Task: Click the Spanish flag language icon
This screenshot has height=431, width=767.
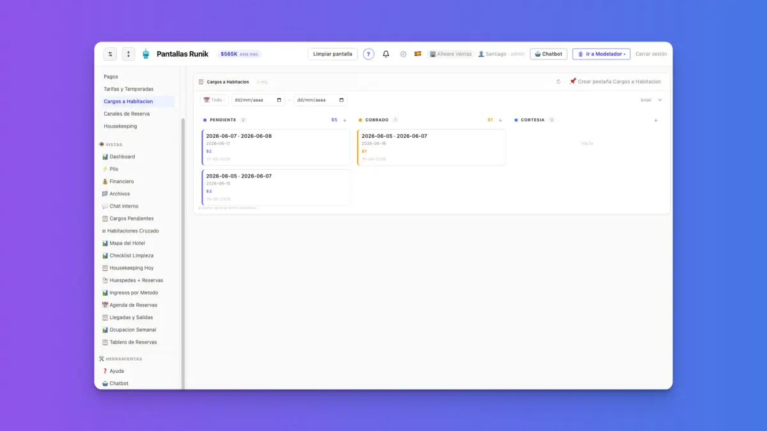Action: pyautogui.click(x=418, y=54)
